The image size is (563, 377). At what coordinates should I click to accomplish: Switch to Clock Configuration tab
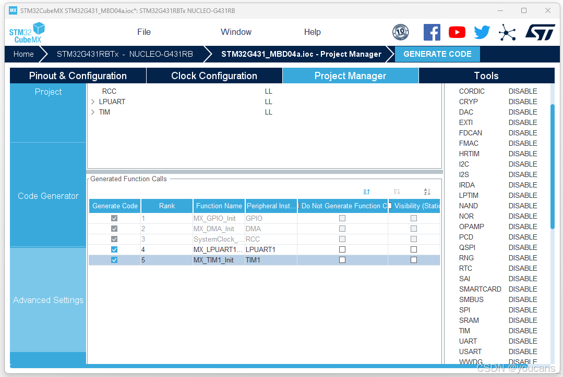(214, 76)
